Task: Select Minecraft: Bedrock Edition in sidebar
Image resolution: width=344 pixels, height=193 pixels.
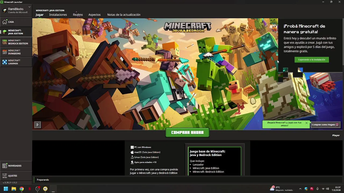Action: coord(16,42)
